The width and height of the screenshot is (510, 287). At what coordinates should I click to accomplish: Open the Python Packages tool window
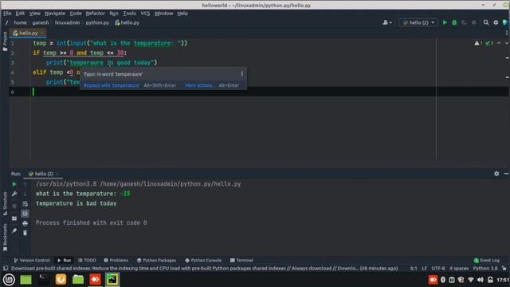[156, 261]
